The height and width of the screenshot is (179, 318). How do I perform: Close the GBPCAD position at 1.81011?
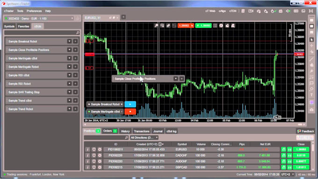[301, 167]
